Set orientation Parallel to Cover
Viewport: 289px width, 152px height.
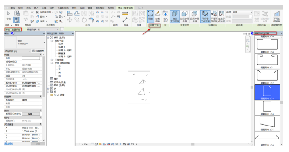pyautogui.click(x=214, y=17)
